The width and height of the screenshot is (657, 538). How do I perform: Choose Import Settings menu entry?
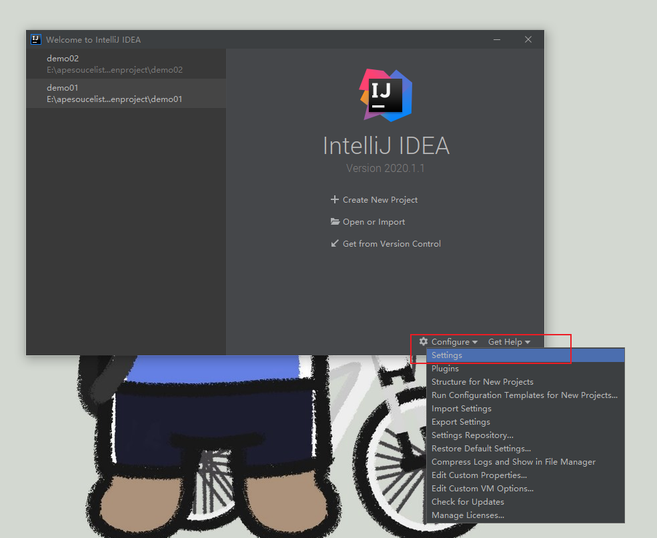pyautogui.click(x=526, y=409)
